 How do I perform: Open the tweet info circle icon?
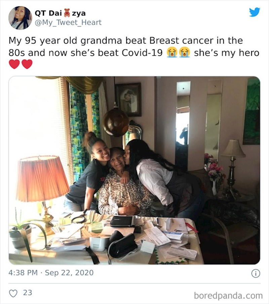(x=256, y=273)
